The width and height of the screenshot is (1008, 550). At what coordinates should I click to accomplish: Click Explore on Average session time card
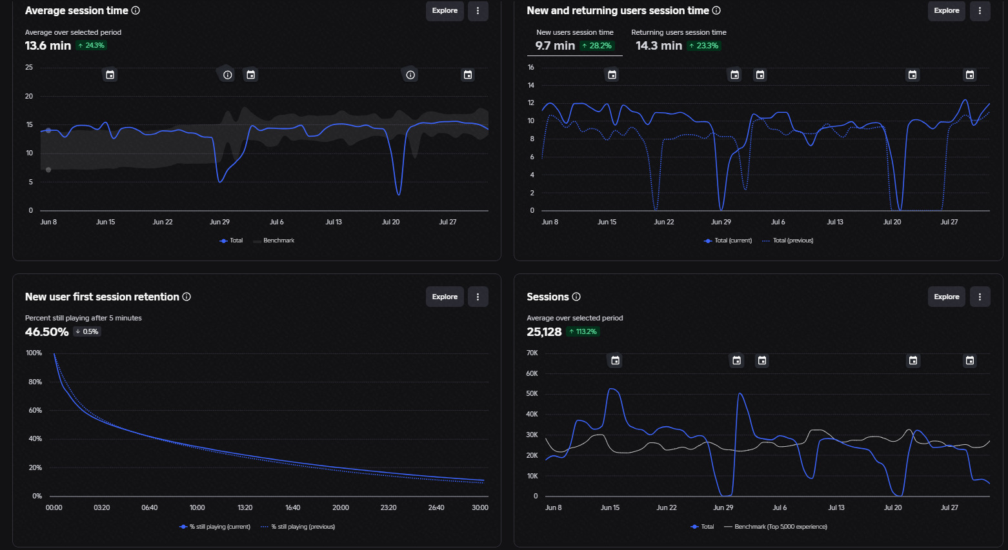coord(445,11)
